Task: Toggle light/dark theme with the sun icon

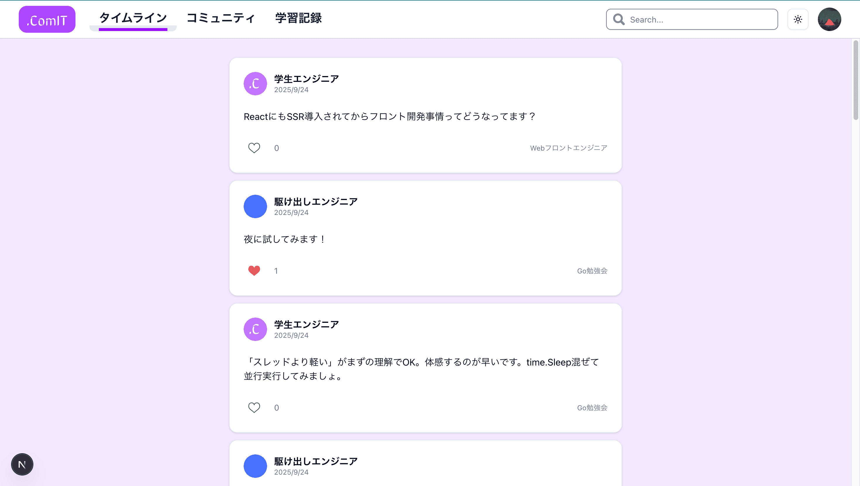Action: [798, 19]
